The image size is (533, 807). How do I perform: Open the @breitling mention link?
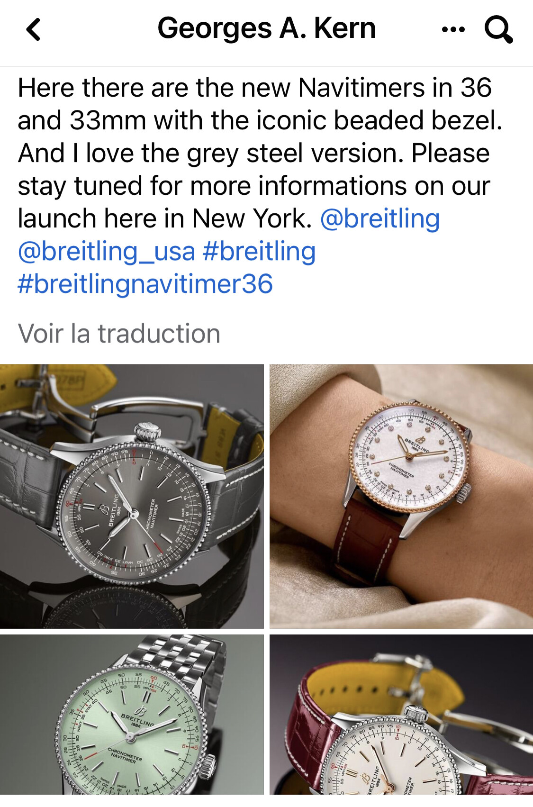click(380, 218)
